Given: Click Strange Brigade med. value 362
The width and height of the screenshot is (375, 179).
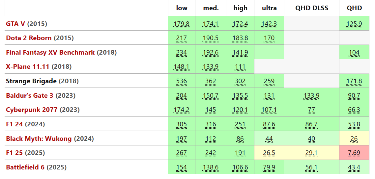Looking at the screenshot, I should click(x=211, y=81).
